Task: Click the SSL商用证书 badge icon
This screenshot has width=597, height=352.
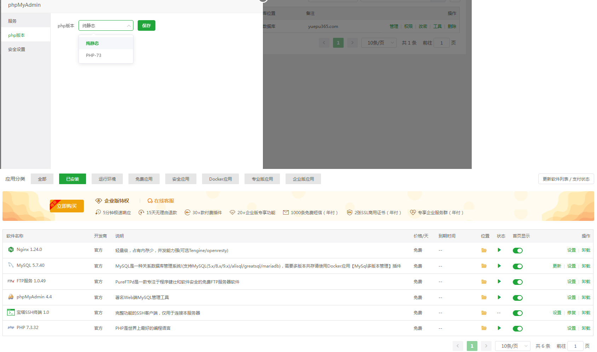Action: pos(350,212)
